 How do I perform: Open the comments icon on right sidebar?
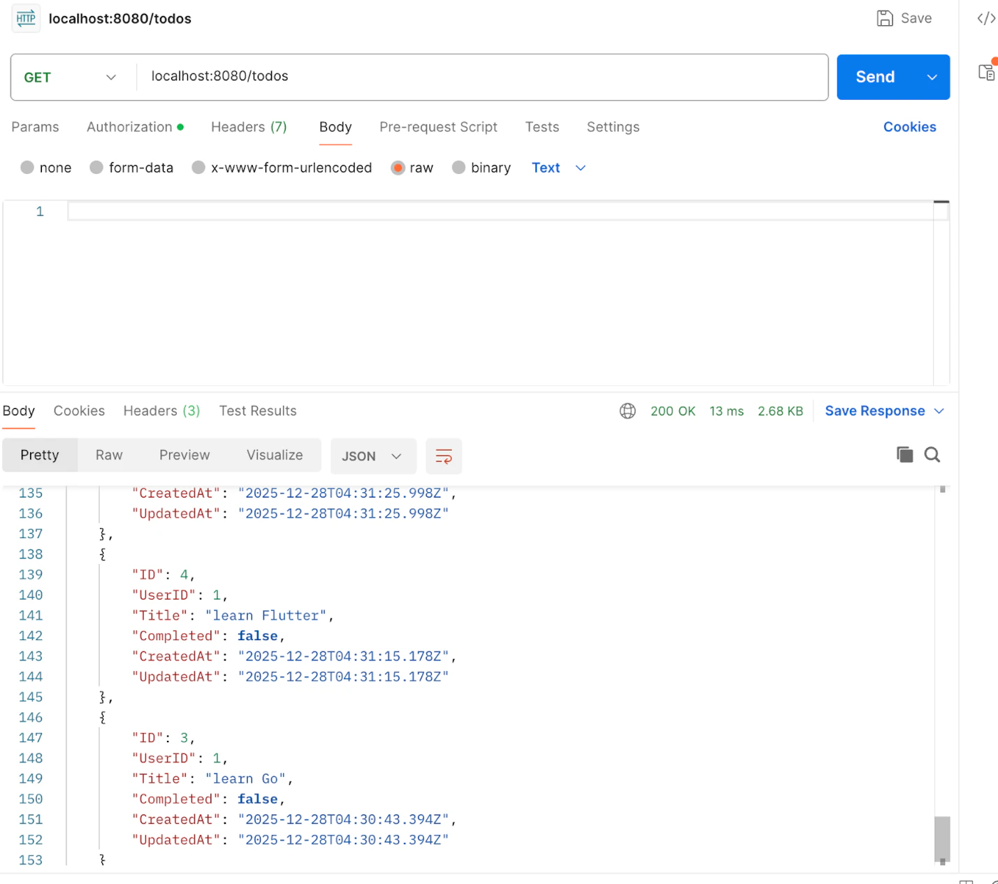tap(986, 71)
